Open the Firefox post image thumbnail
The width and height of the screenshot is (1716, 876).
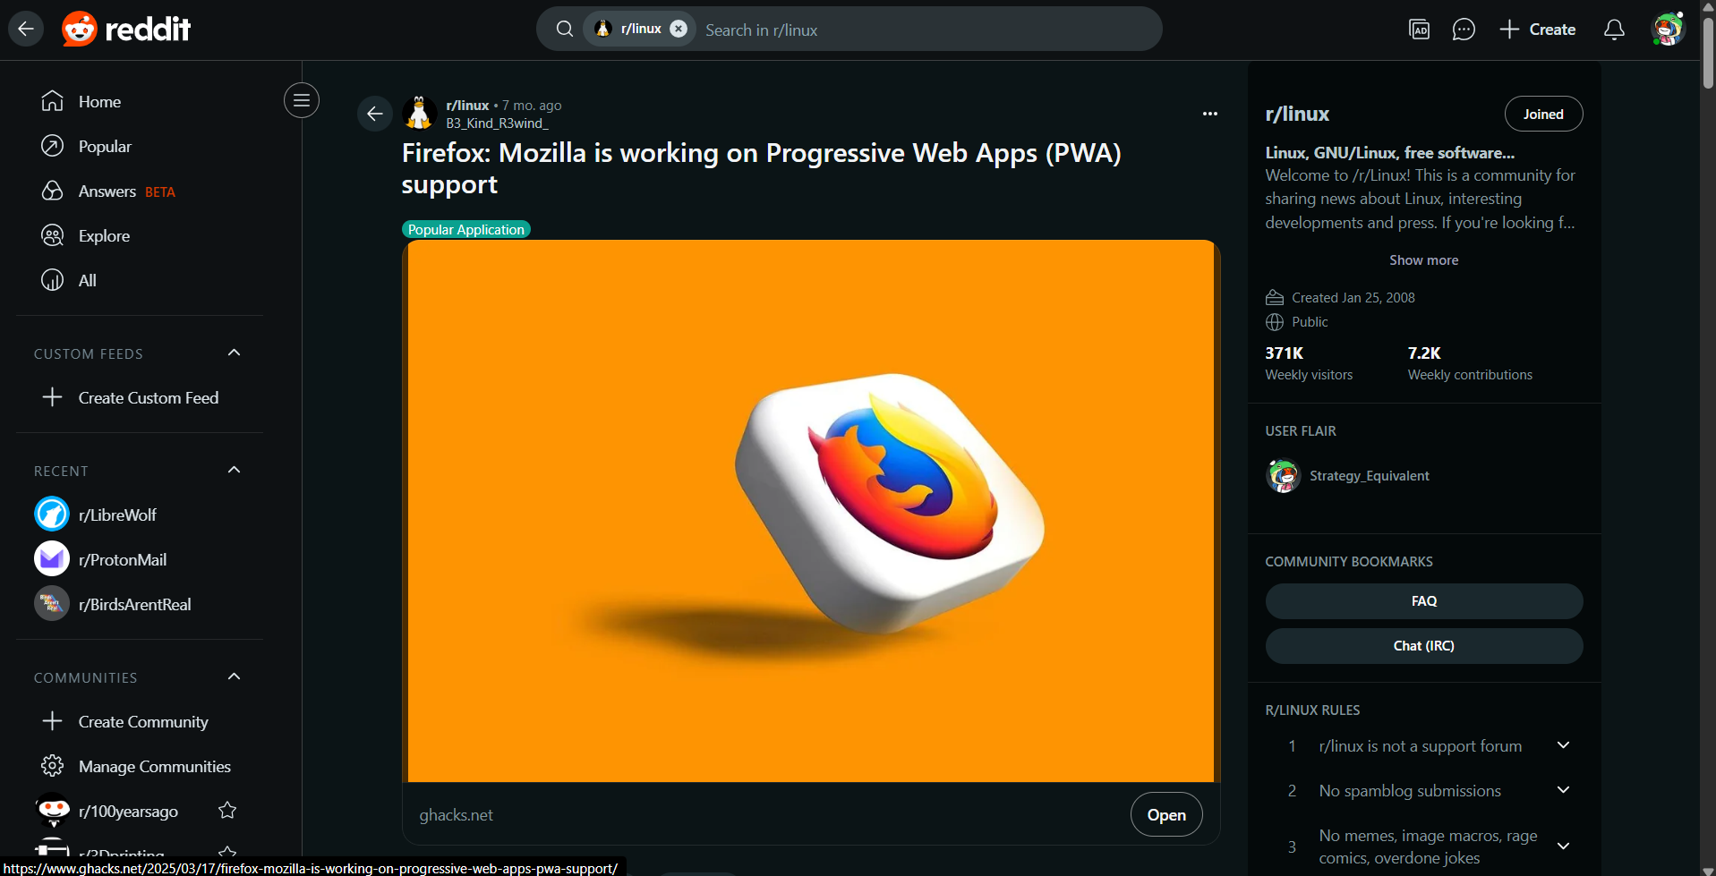pyautogui.click(x=811, y=511)
